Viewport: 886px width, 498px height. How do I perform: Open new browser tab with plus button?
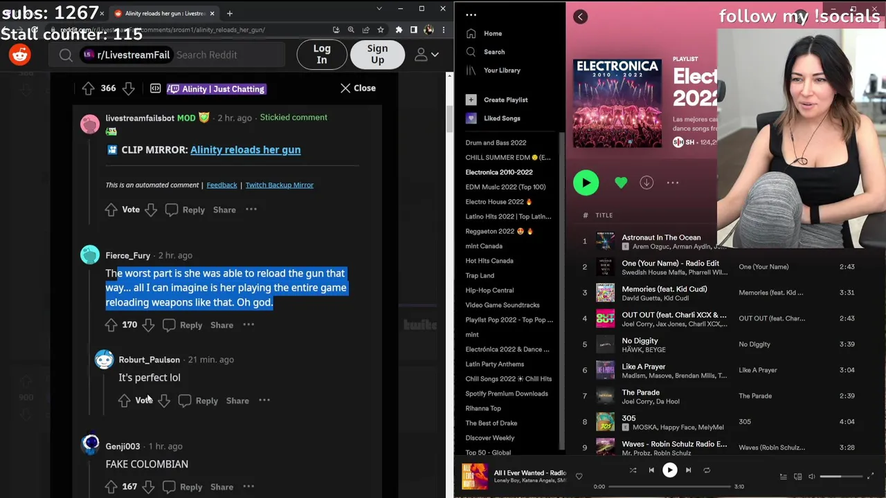pos(229,13)
